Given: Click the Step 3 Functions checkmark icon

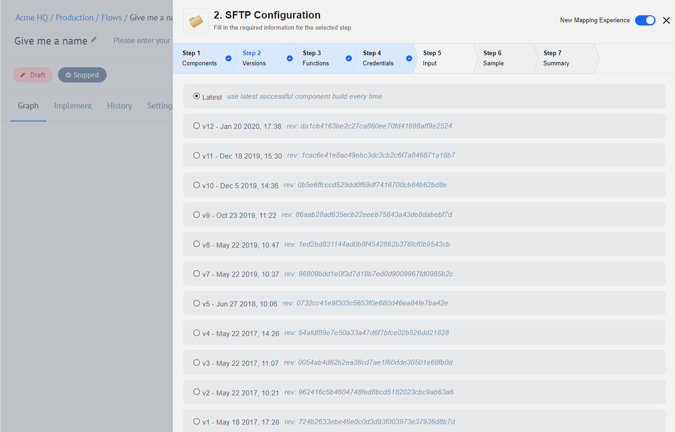Looking at the screenshot, I should click(x=349, y=58).
